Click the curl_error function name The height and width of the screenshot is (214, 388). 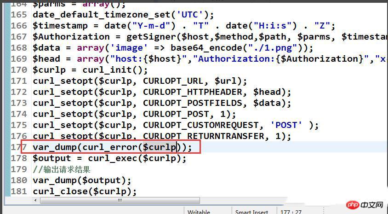(x=109, y=147)
